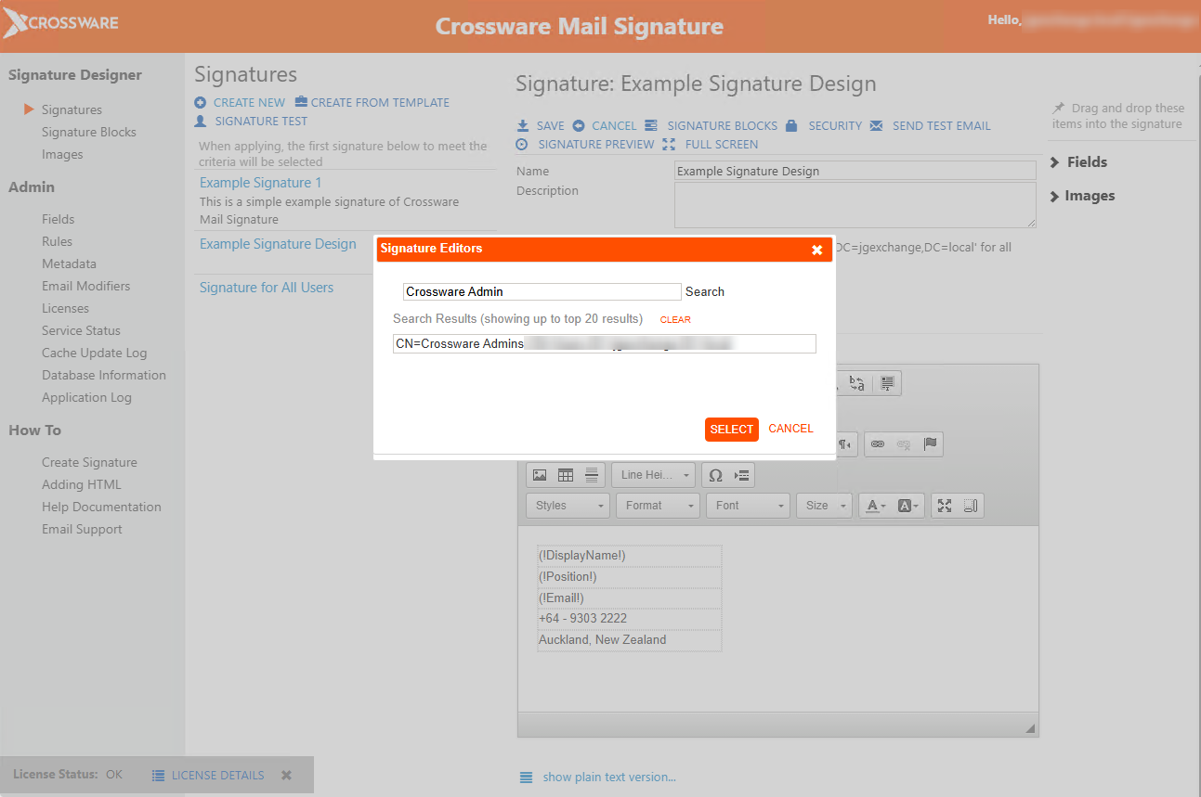1201x797 pixels.
Task: Click the Insert Link chain icon
Action: click(x=878, y=444)
